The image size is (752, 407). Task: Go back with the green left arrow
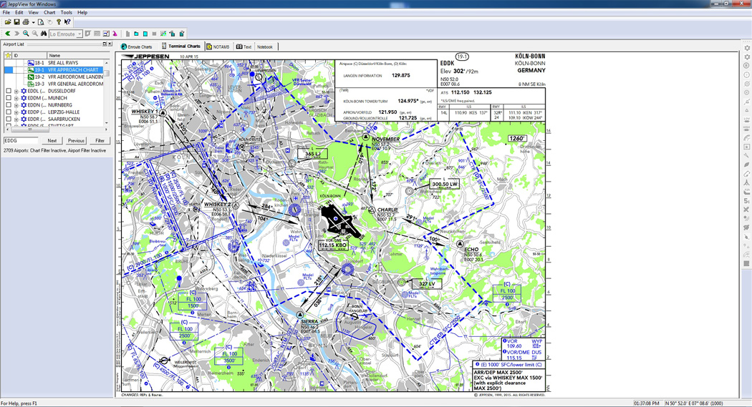(8, 34)
